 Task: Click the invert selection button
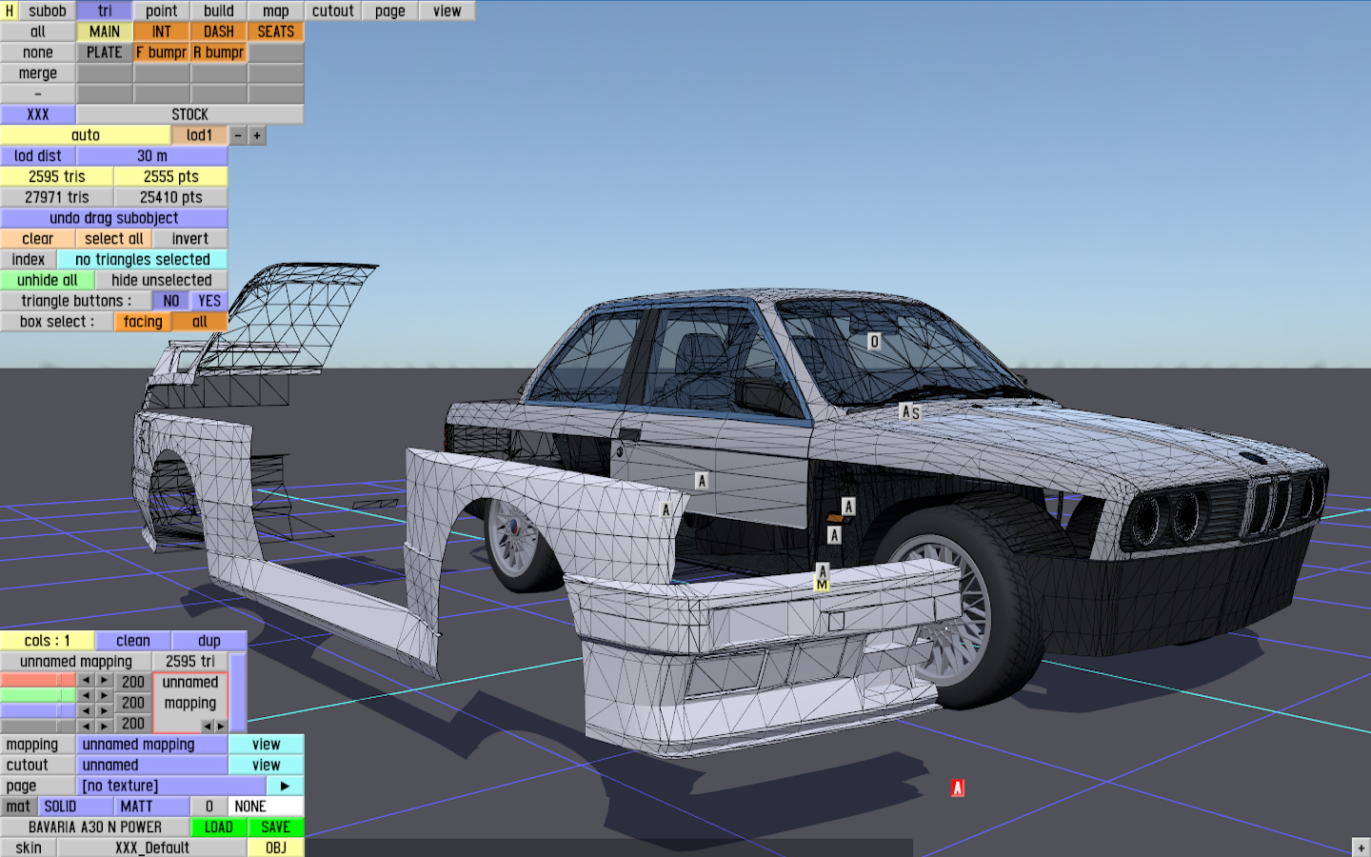190,239
